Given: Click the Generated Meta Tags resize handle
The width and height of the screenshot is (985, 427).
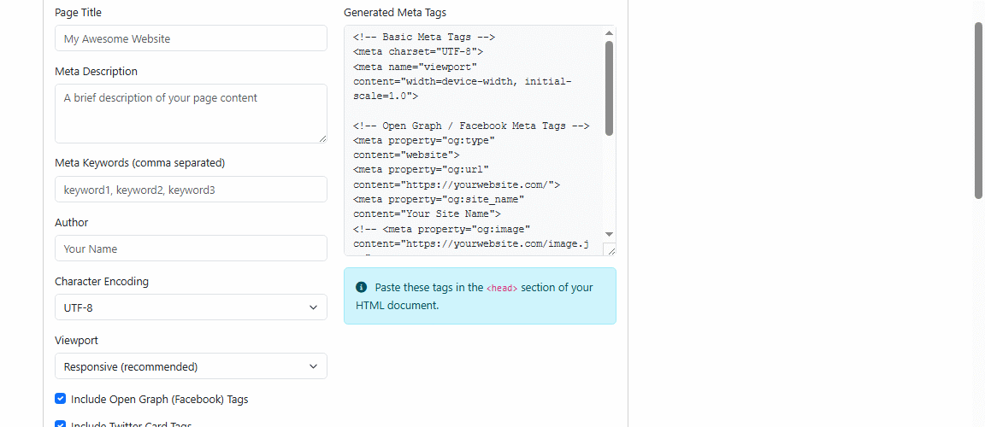Looking at the screenshot, I should coord(610,250).
